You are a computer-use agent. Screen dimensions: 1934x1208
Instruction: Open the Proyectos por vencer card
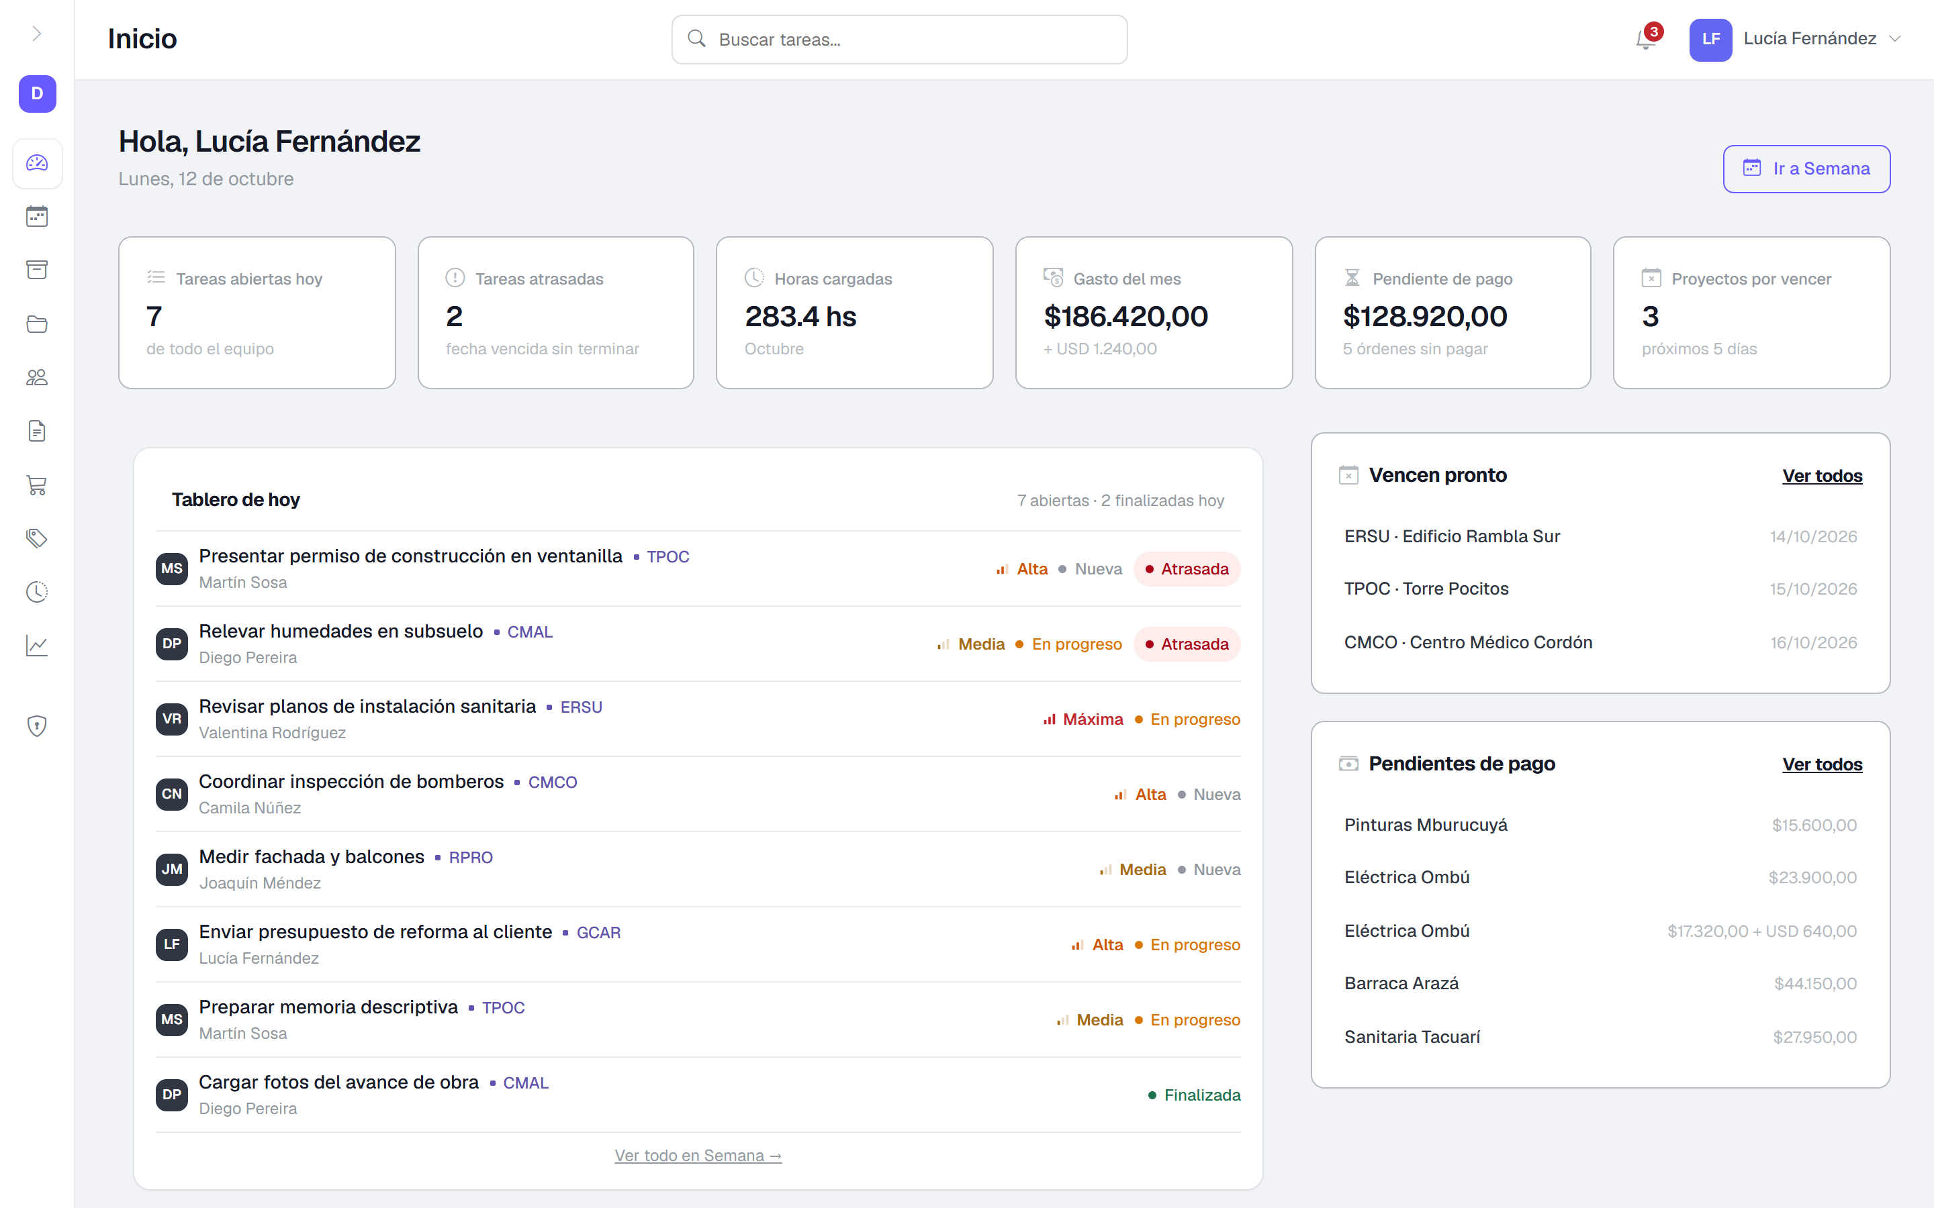click(1752, 312)
